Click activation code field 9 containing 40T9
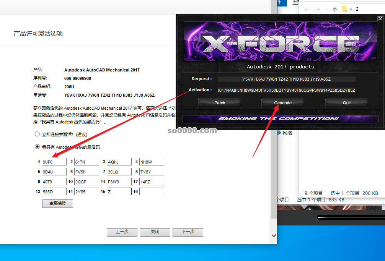 [x=54, y=182]
